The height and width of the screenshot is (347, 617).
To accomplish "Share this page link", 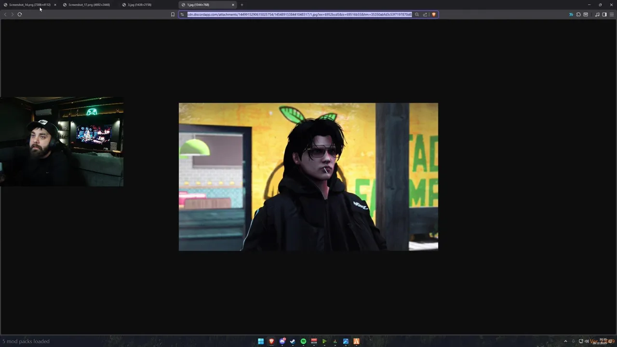I will point(425,14).
